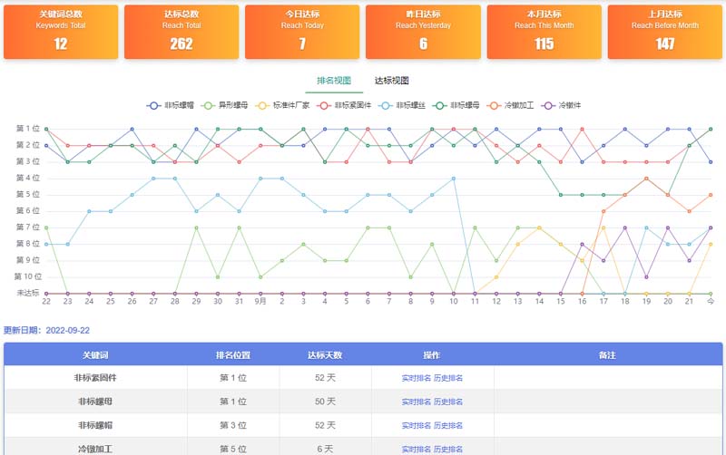This screenshot has width=726, height=455.
Task: Click the 非标紧固件 red legend marker
Action: click(326, 105)
